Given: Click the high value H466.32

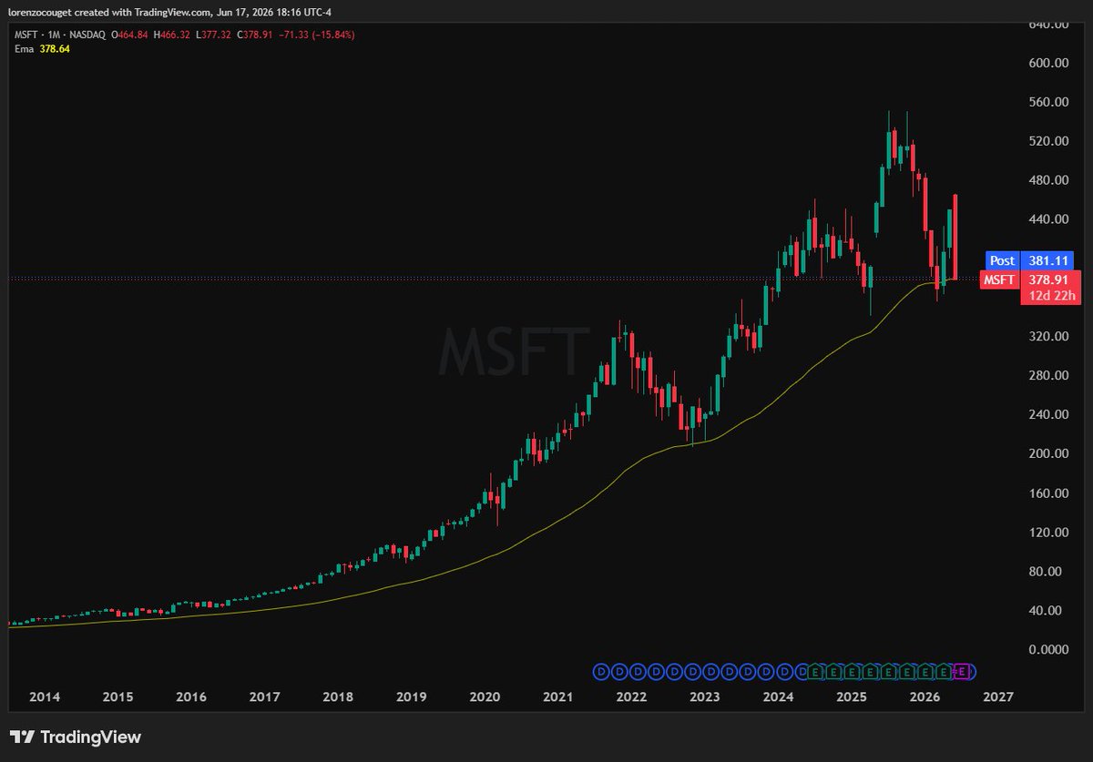Looking at the screenshot, I should point(173,35).
